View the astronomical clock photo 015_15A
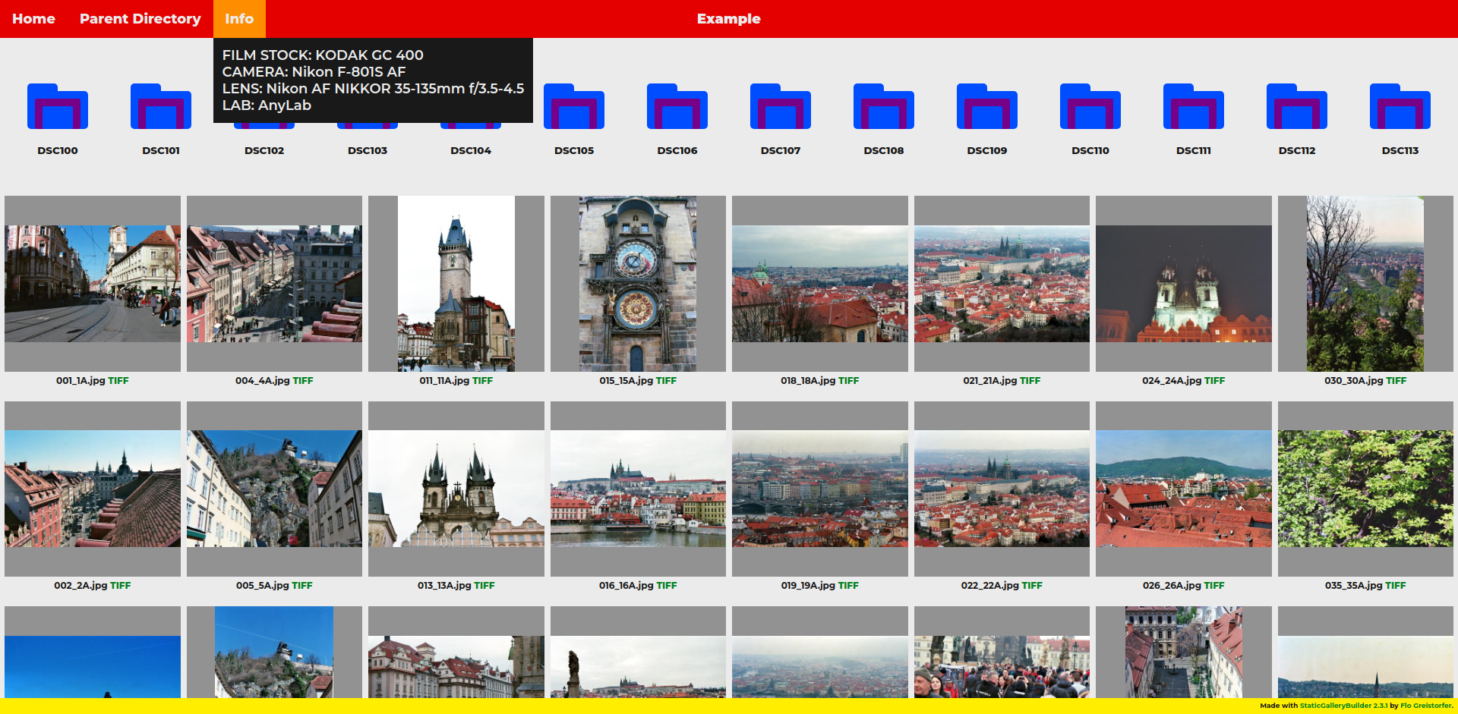Screen dimensions: 1458x714 [638, 284]
